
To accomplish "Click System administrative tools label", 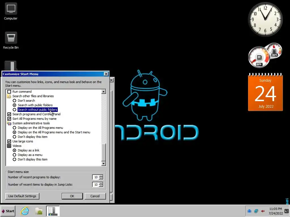I will coord(31,123).
